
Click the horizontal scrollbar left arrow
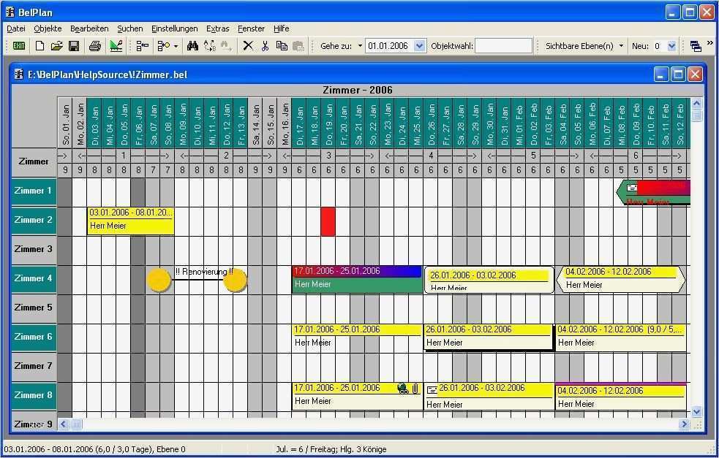pos(62,424)
